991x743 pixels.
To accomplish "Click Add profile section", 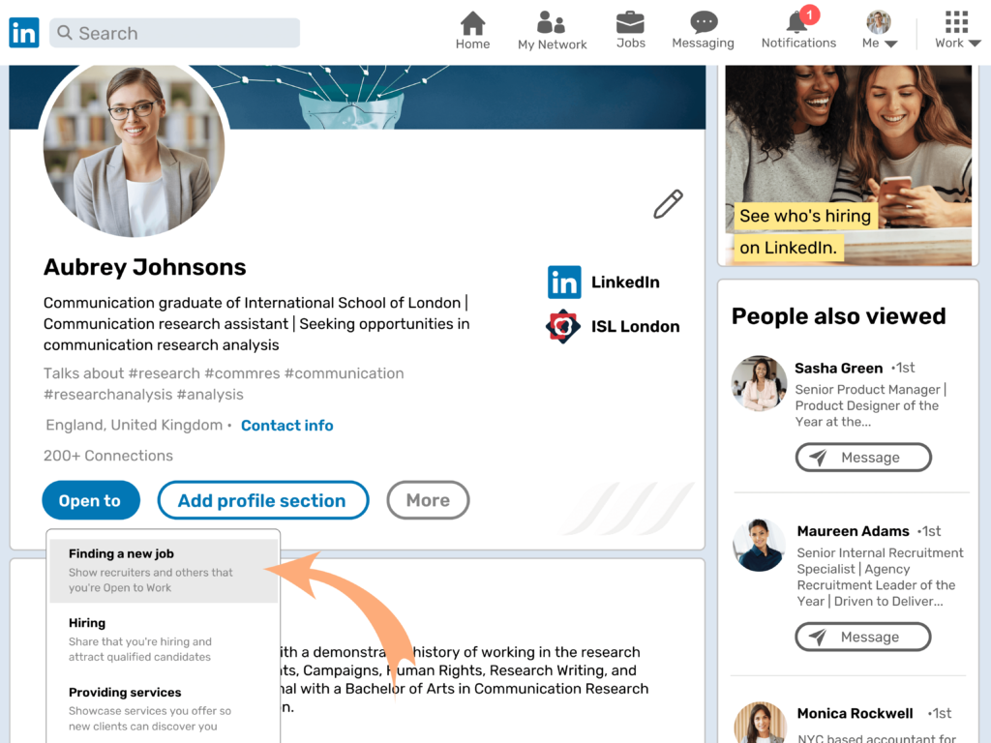I will click(x=262, y=500).
